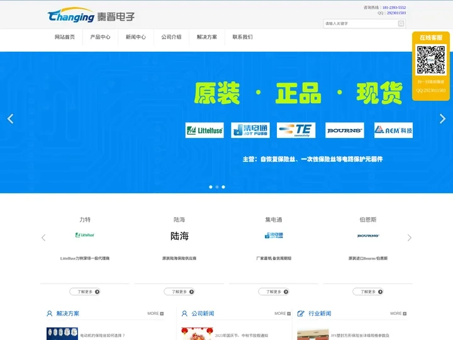Click the hotline number 181-2393-5552

(394, 8)
